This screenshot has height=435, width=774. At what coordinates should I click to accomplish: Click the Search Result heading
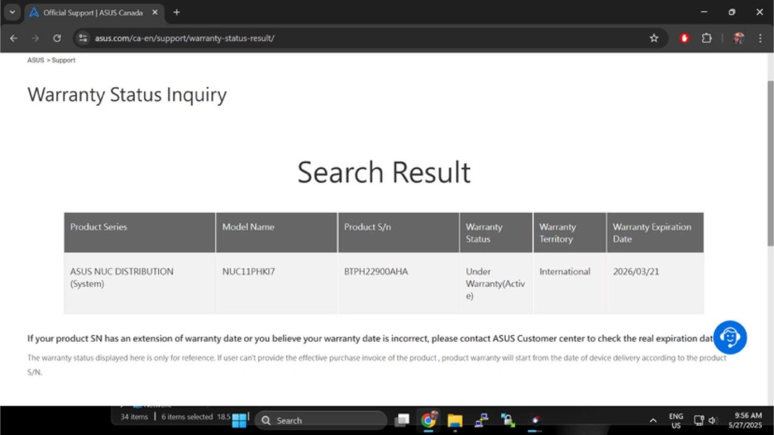384,172
